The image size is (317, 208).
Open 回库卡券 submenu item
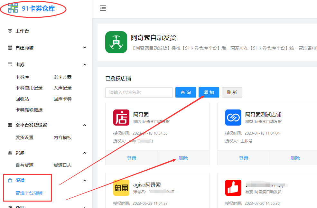pos(63,99)
